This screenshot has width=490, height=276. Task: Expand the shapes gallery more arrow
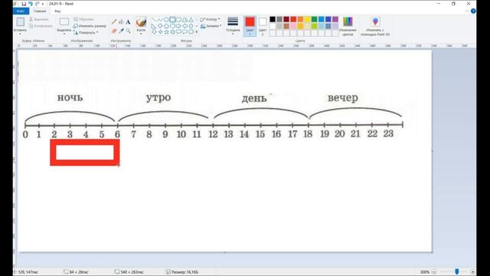point(197,32)
